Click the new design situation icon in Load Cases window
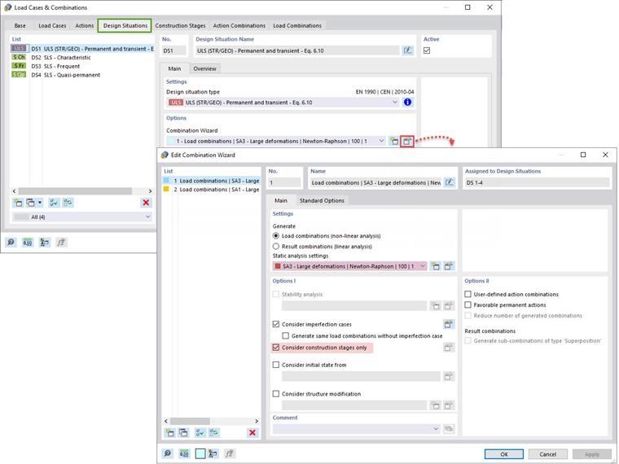This screenshot has height=464, width=619. click(x=18, y=203)
